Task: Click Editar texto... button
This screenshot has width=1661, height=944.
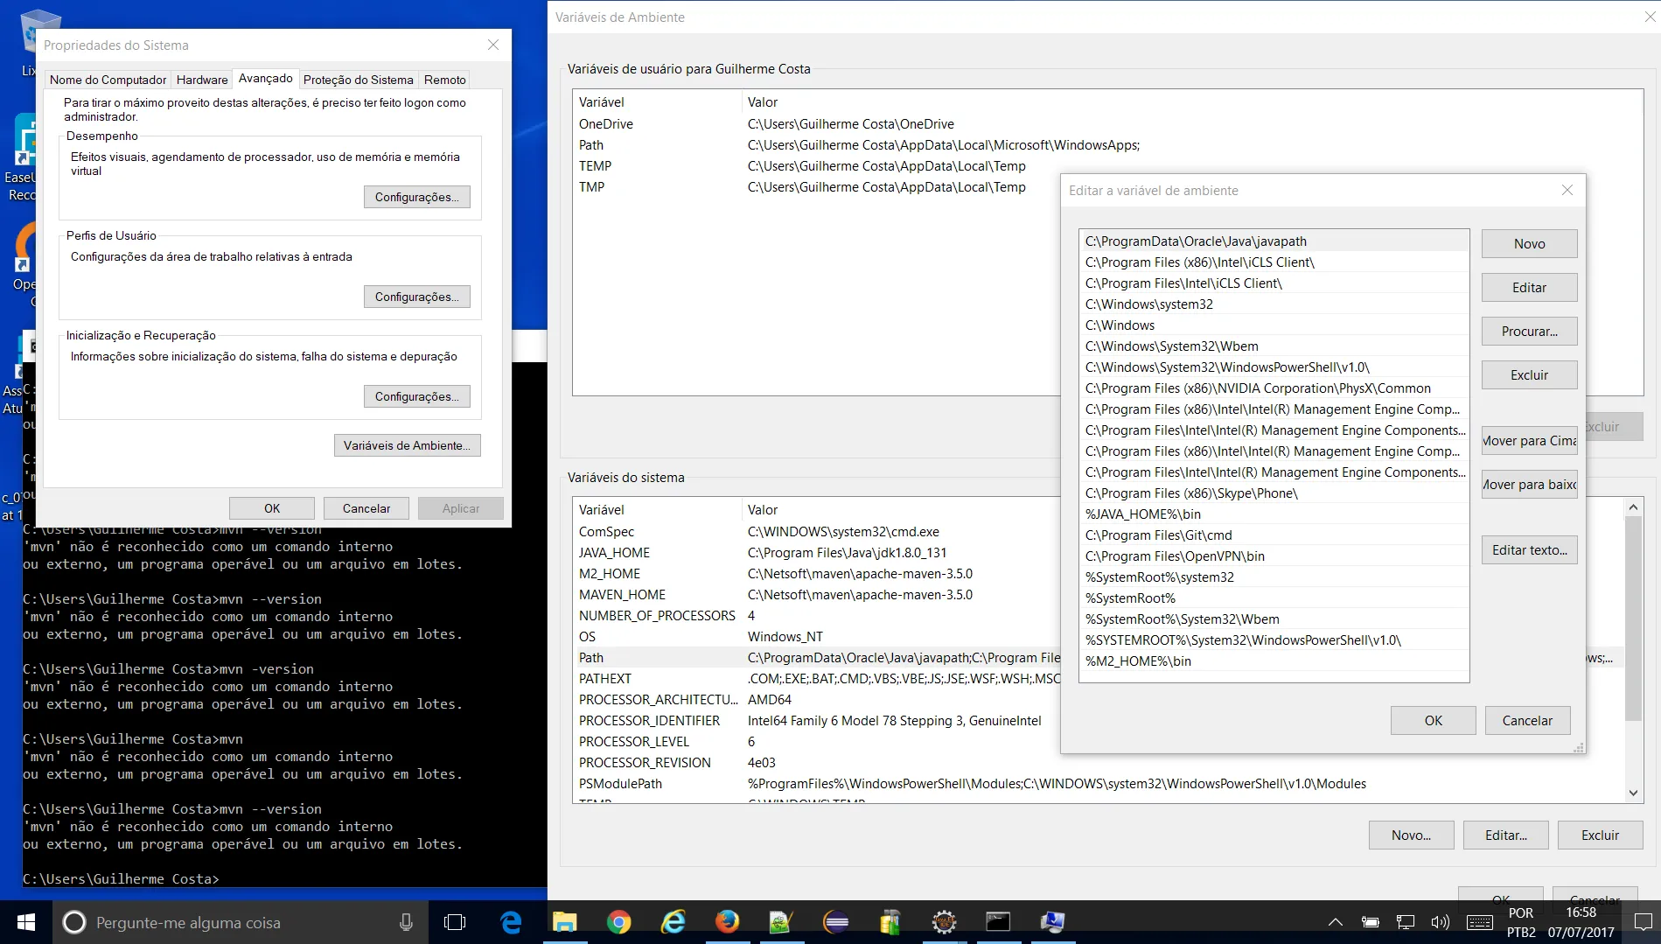Action: point(1529,550)
